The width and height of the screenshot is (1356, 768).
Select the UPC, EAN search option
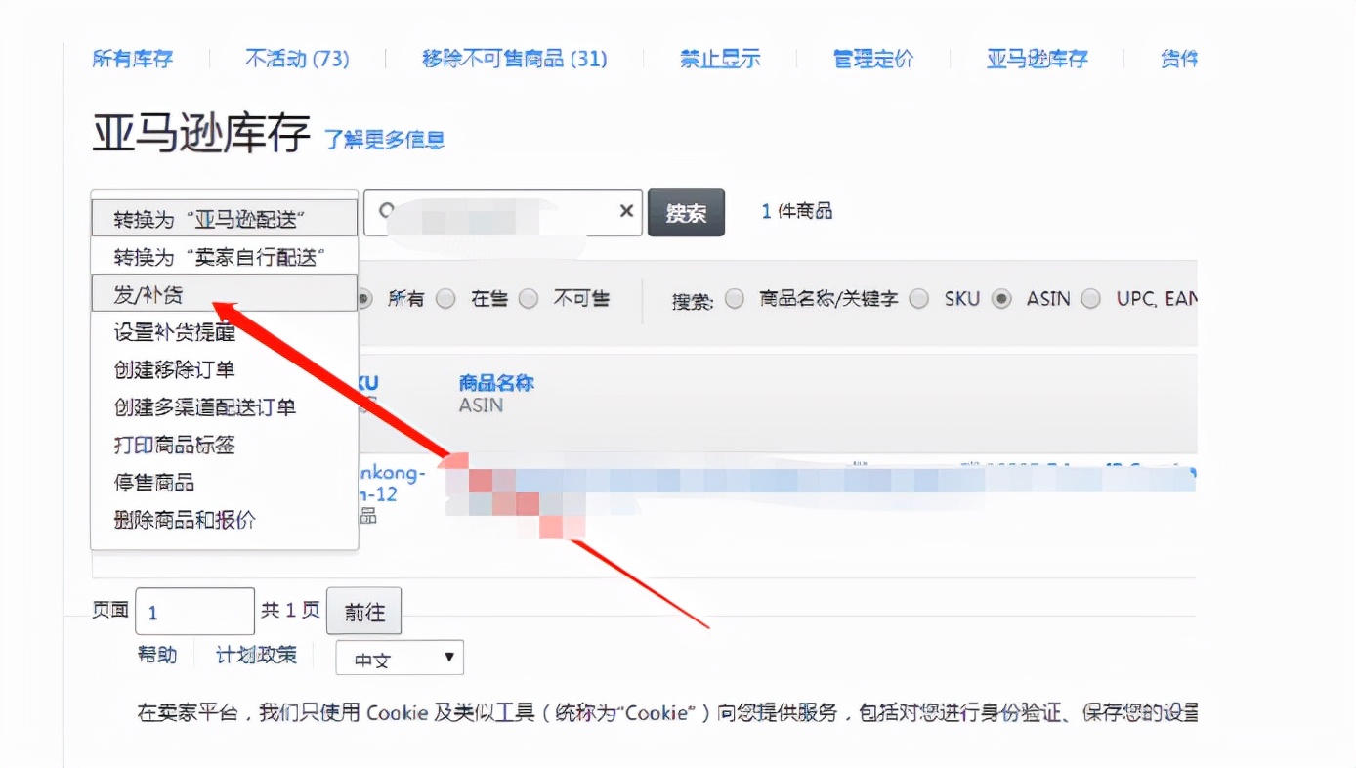(1091, 299)
